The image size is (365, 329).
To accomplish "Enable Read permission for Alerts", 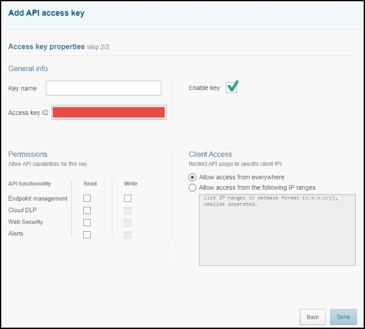I will 87,235.
